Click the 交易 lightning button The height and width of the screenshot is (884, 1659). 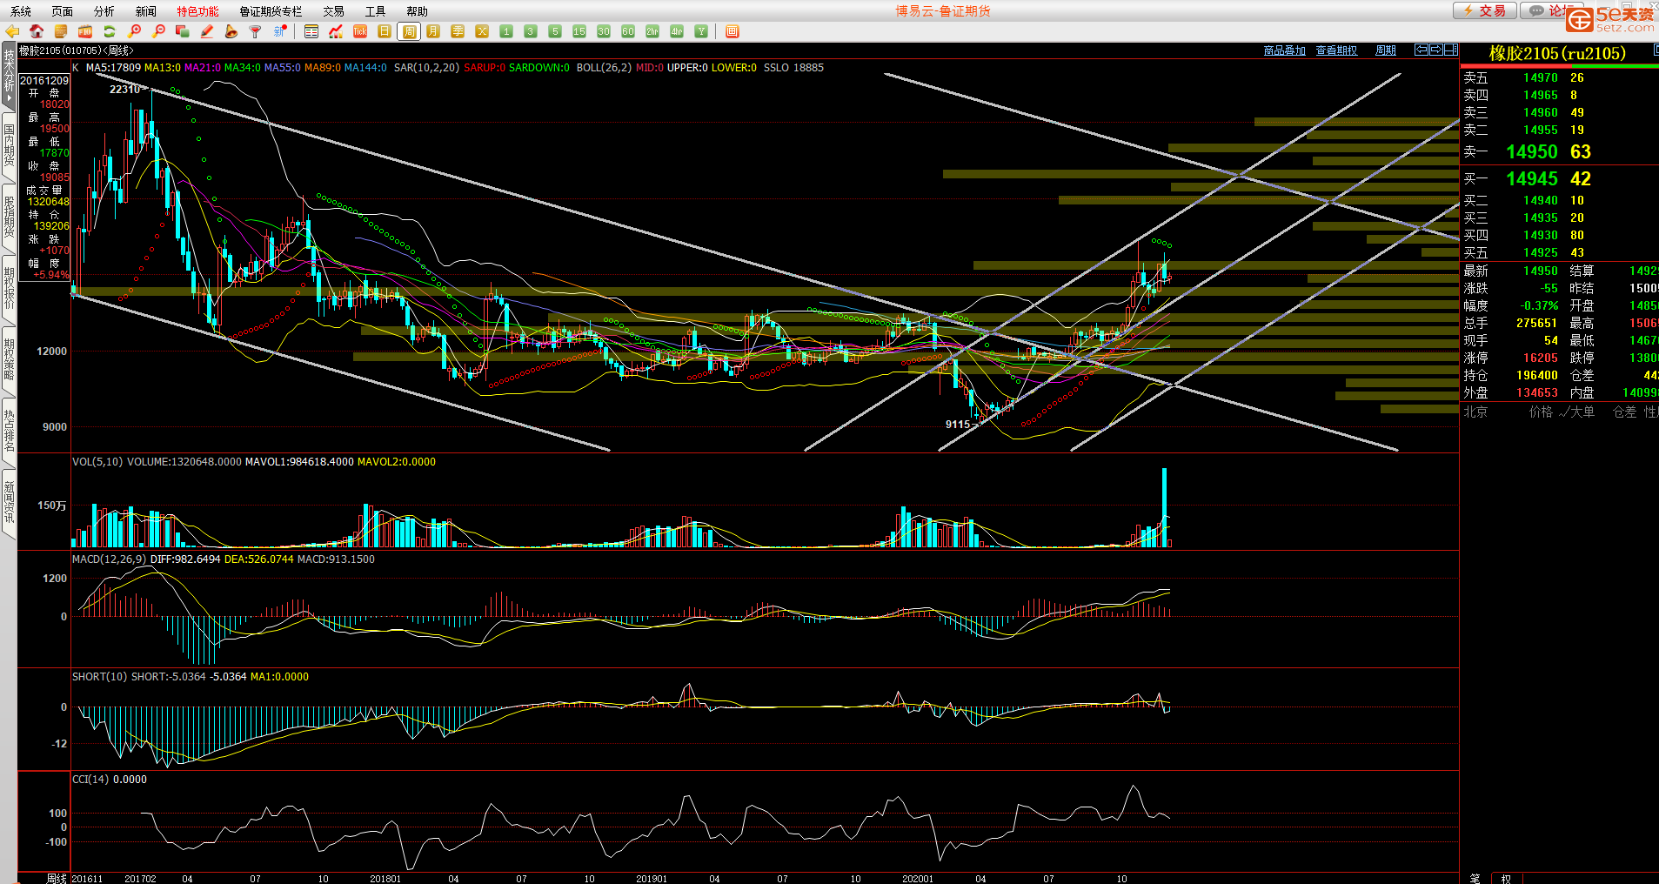(x=1484, y=10)
